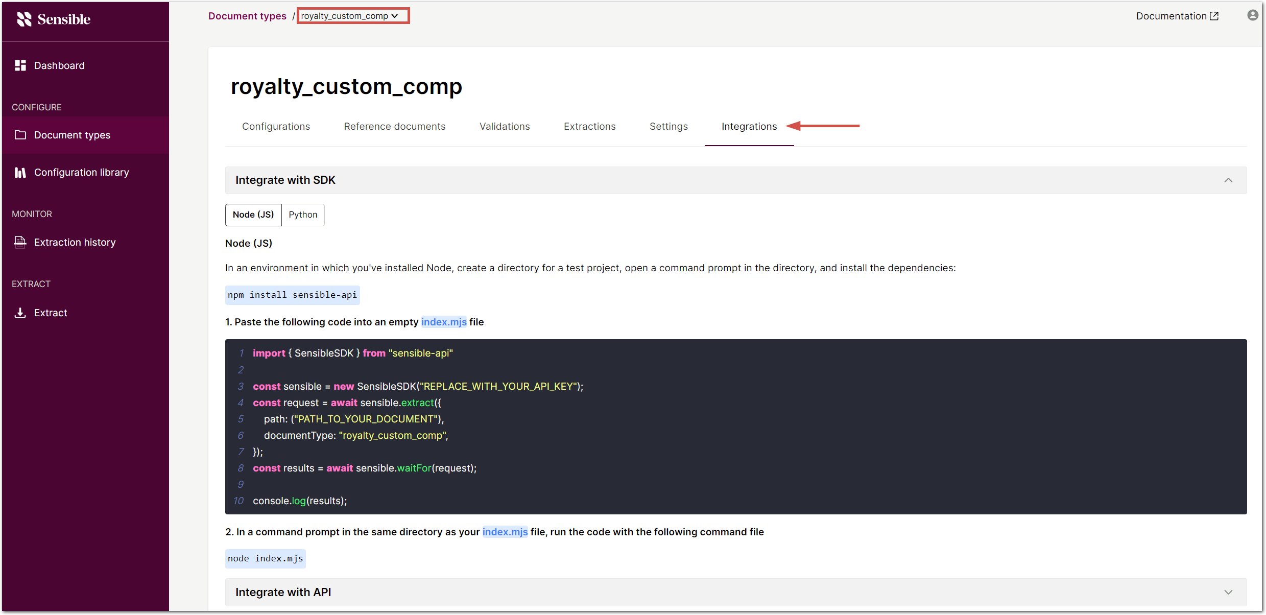Expand the Integrate with API section
Screen dimensions: 1266x615
click(1228, 593)
